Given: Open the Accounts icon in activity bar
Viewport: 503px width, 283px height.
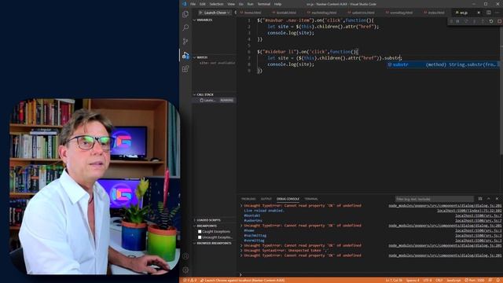Looking at the screenshot, I should pyautogui.click(x=185, y=256).
